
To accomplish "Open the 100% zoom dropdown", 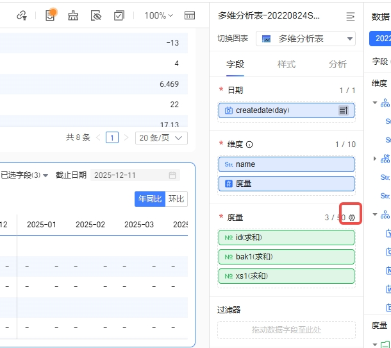I will point(158,15).
